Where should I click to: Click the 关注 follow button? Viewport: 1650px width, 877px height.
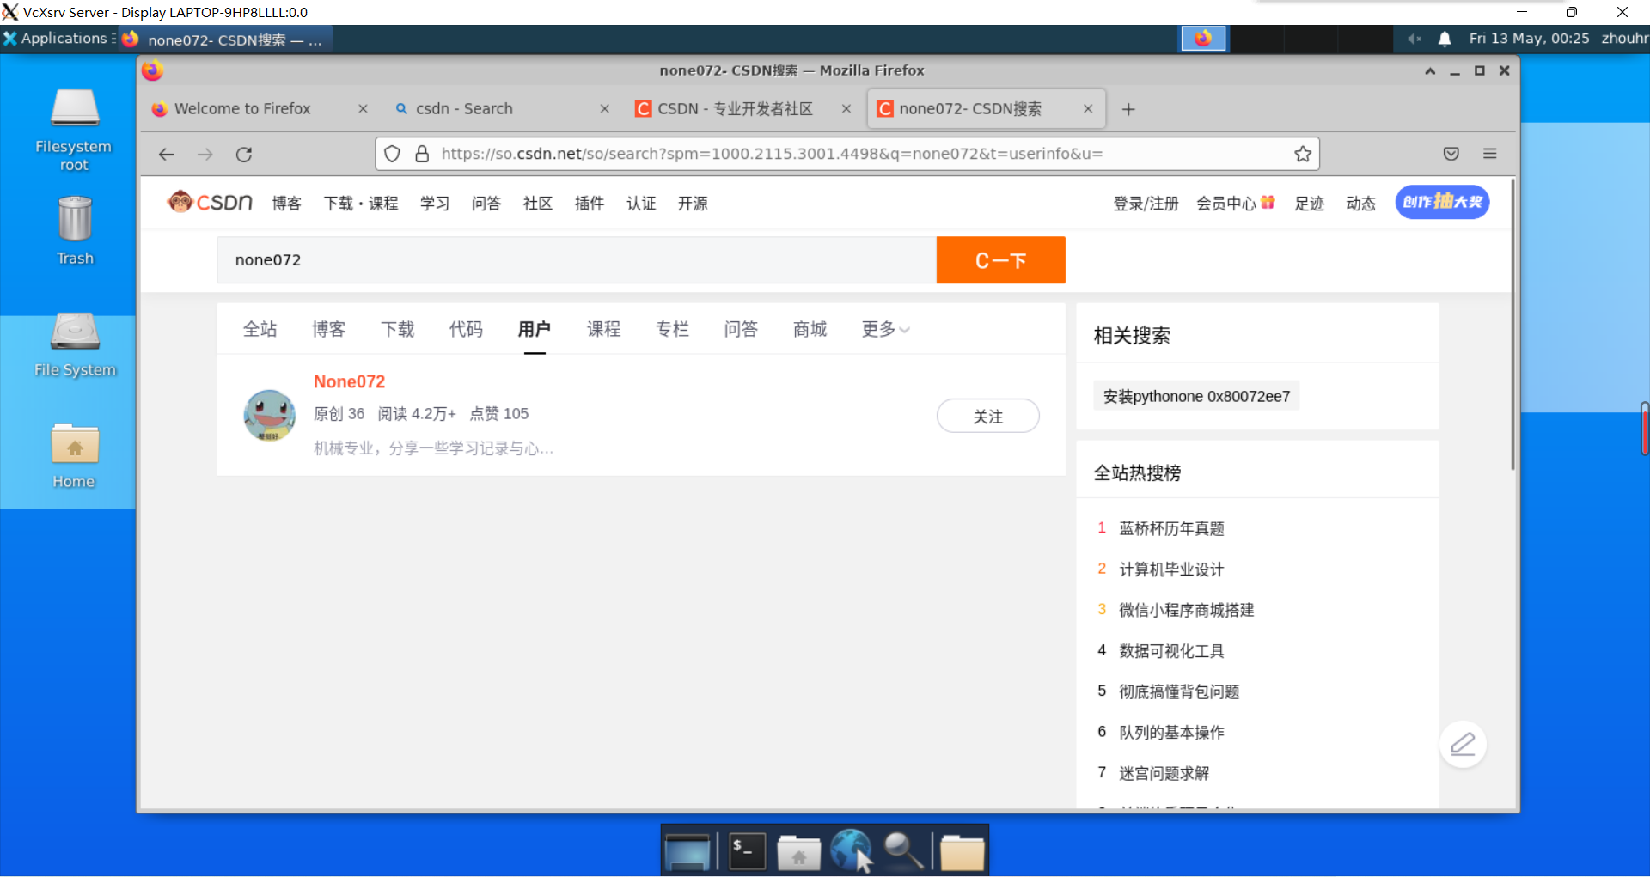point(988,417)
